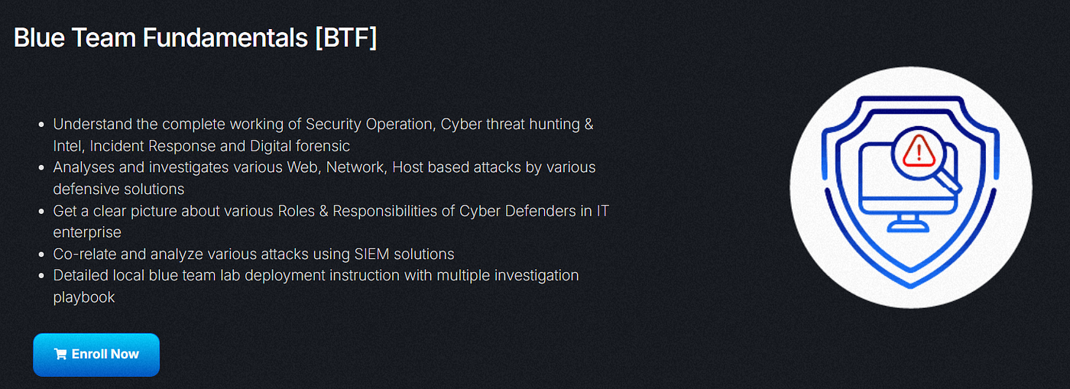
Task: Click the [BTF] abbreviation in the title
Action: [x=345, y=37]
